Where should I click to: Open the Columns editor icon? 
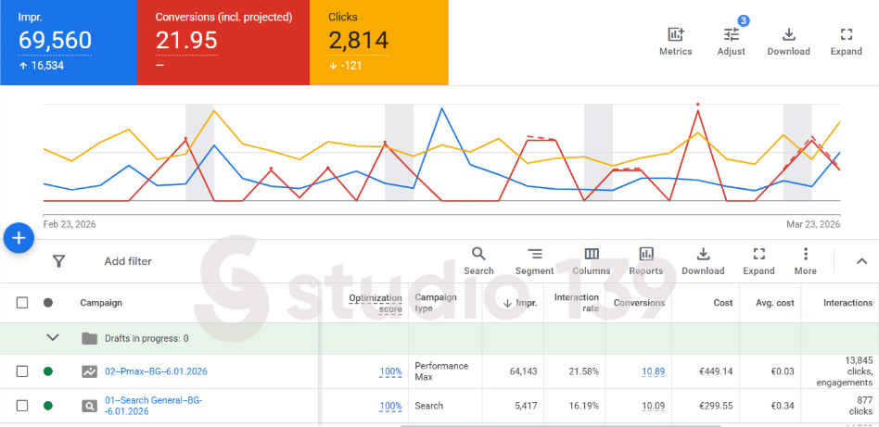[591, 254]
